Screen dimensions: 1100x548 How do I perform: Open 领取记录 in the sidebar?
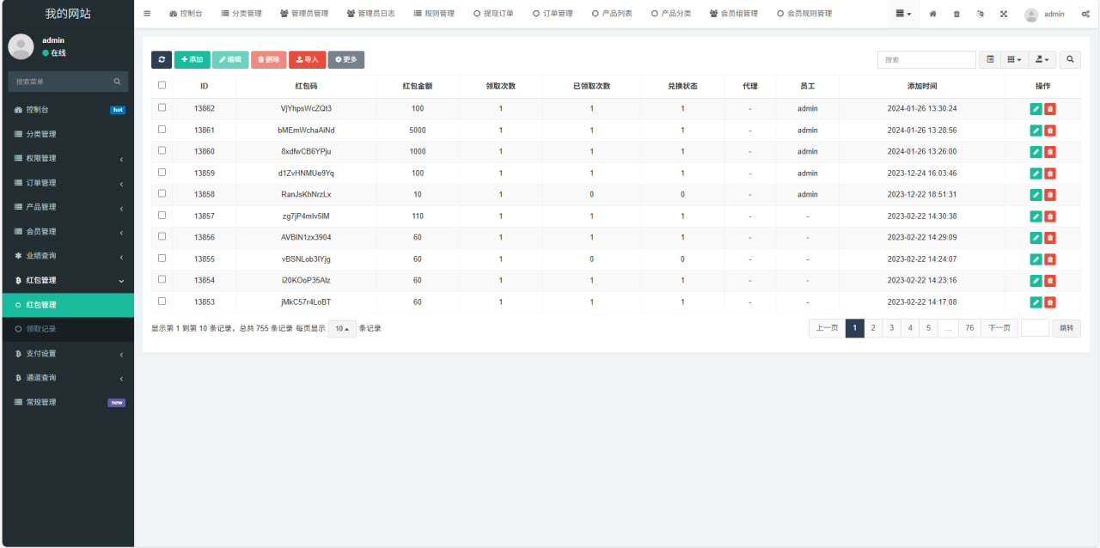[x=41, y=329]
